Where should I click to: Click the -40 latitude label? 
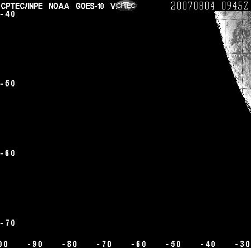pyautogui.click(x=8, y=14)
